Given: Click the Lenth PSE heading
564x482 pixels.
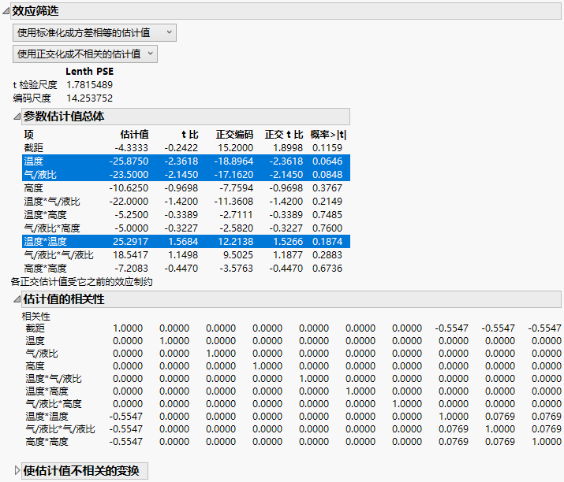Looking at the screenshot, I should [90, 72].
